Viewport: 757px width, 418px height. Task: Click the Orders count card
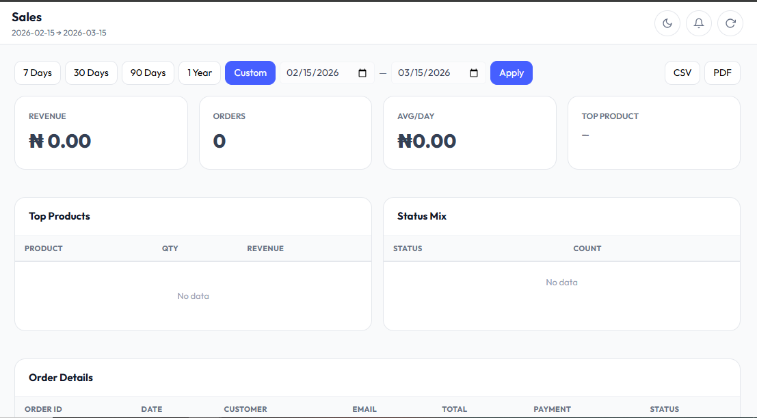tap(285, 133)
